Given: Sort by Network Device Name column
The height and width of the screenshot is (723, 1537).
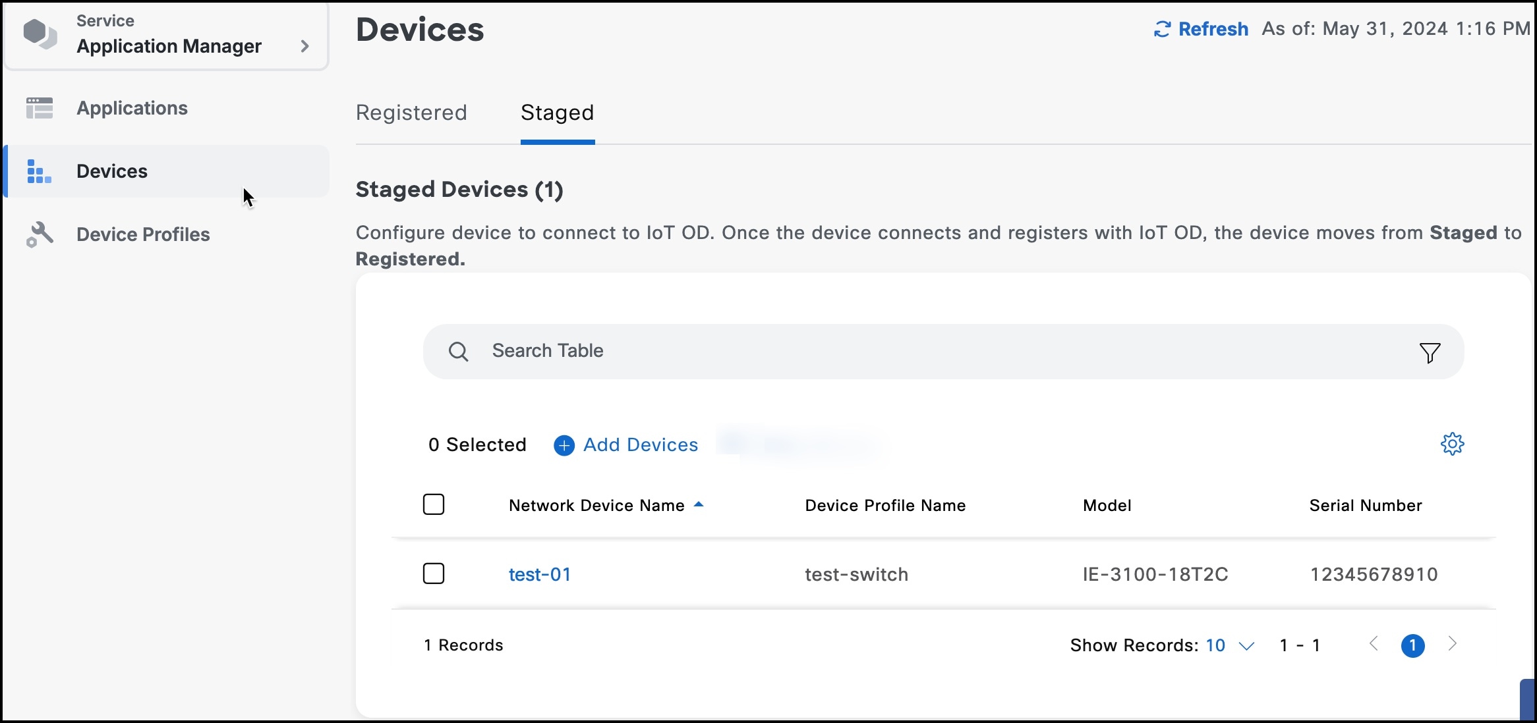Looking at the screenshot, I should point(596,505).
